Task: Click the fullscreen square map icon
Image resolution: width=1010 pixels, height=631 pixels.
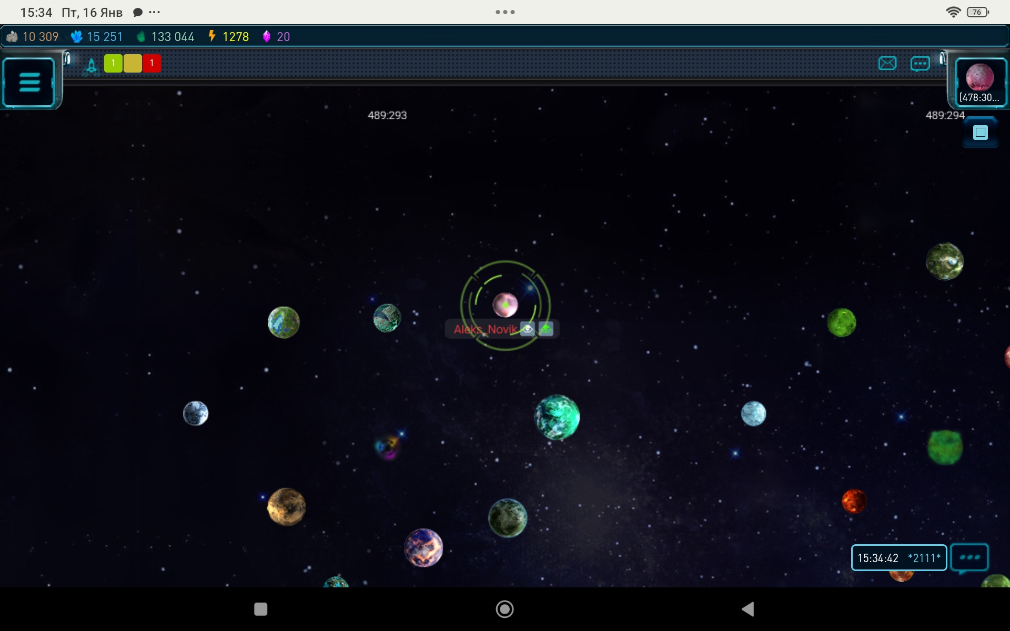Action: (980, 133)
